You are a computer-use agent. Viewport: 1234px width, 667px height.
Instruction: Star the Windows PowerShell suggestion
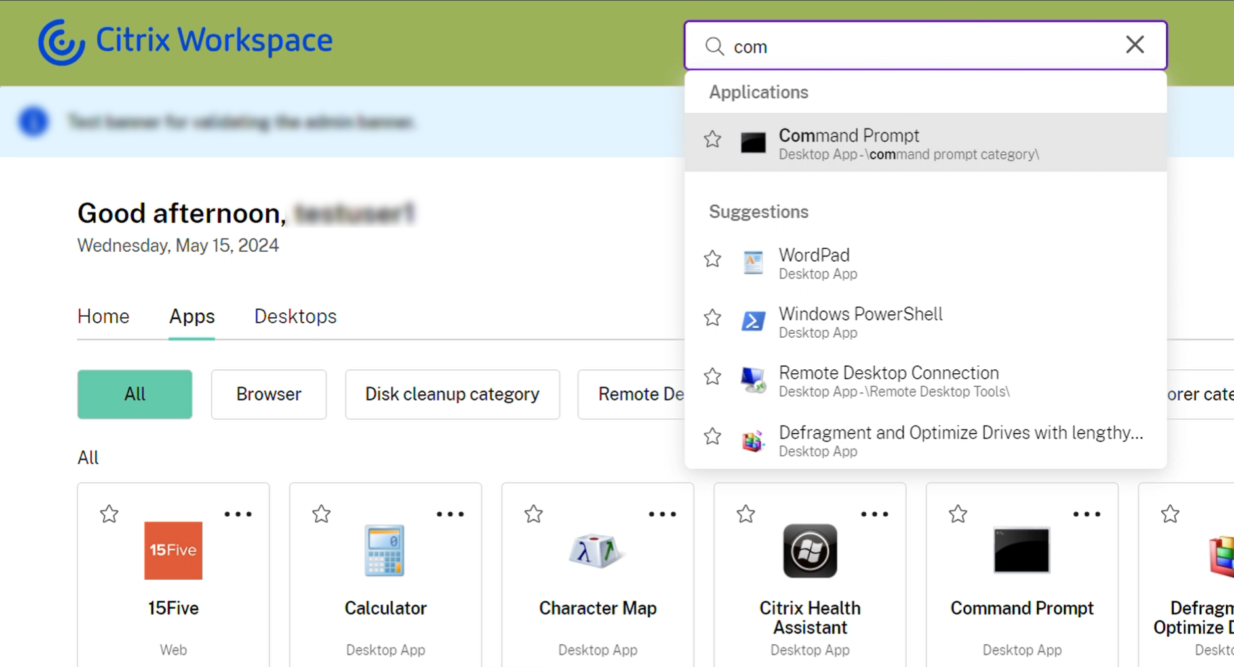(x=713, y=318)
